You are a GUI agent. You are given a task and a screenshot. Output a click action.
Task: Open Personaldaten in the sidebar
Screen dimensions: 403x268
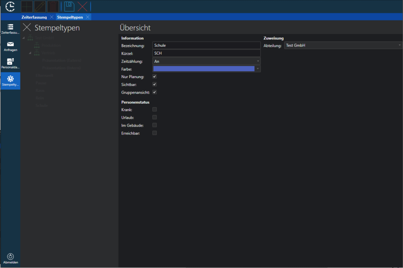[x=10, y=64]
